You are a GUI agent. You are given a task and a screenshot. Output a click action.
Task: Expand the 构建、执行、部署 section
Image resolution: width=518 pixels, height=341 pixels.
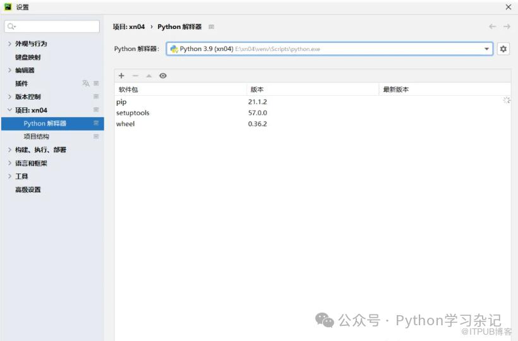(x=9, y=150)
